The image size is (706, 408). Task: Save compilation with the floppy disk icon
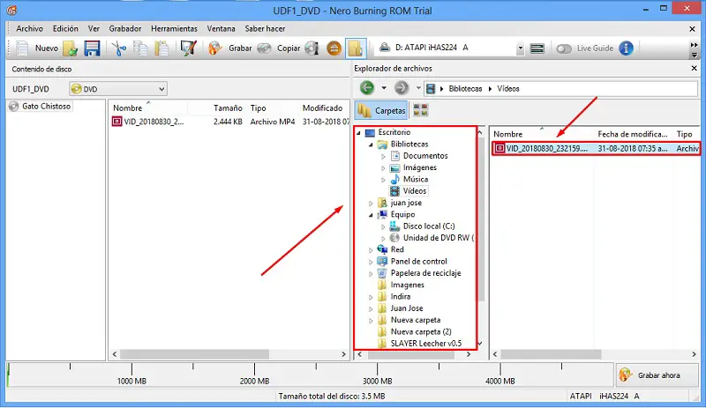point(92,48)
